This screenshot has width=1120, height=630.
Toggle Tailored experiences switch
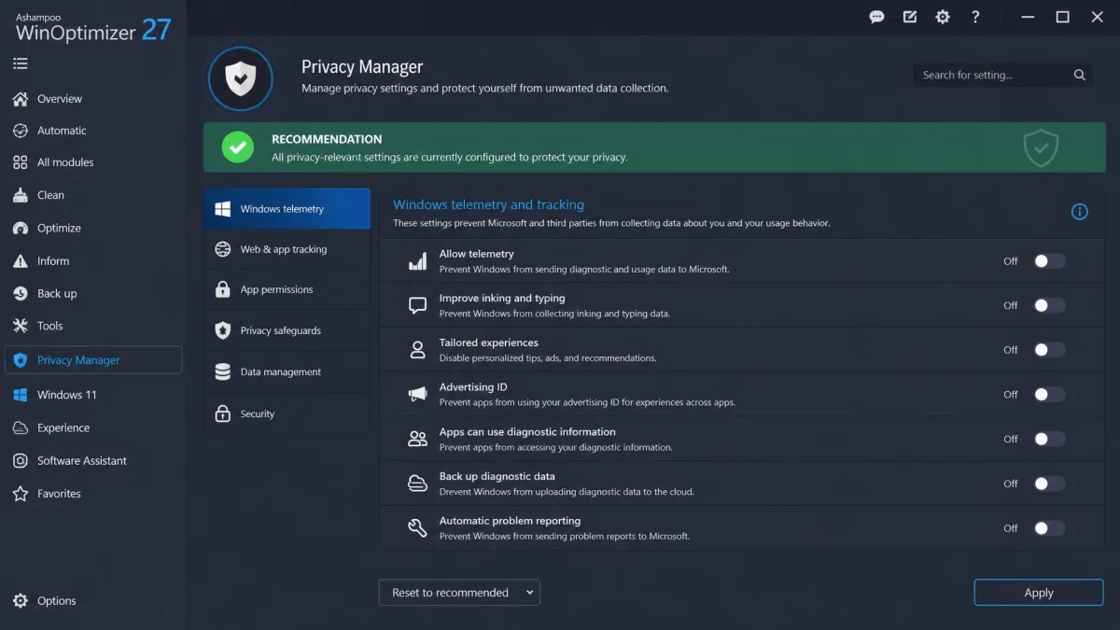click(1049, 350)
